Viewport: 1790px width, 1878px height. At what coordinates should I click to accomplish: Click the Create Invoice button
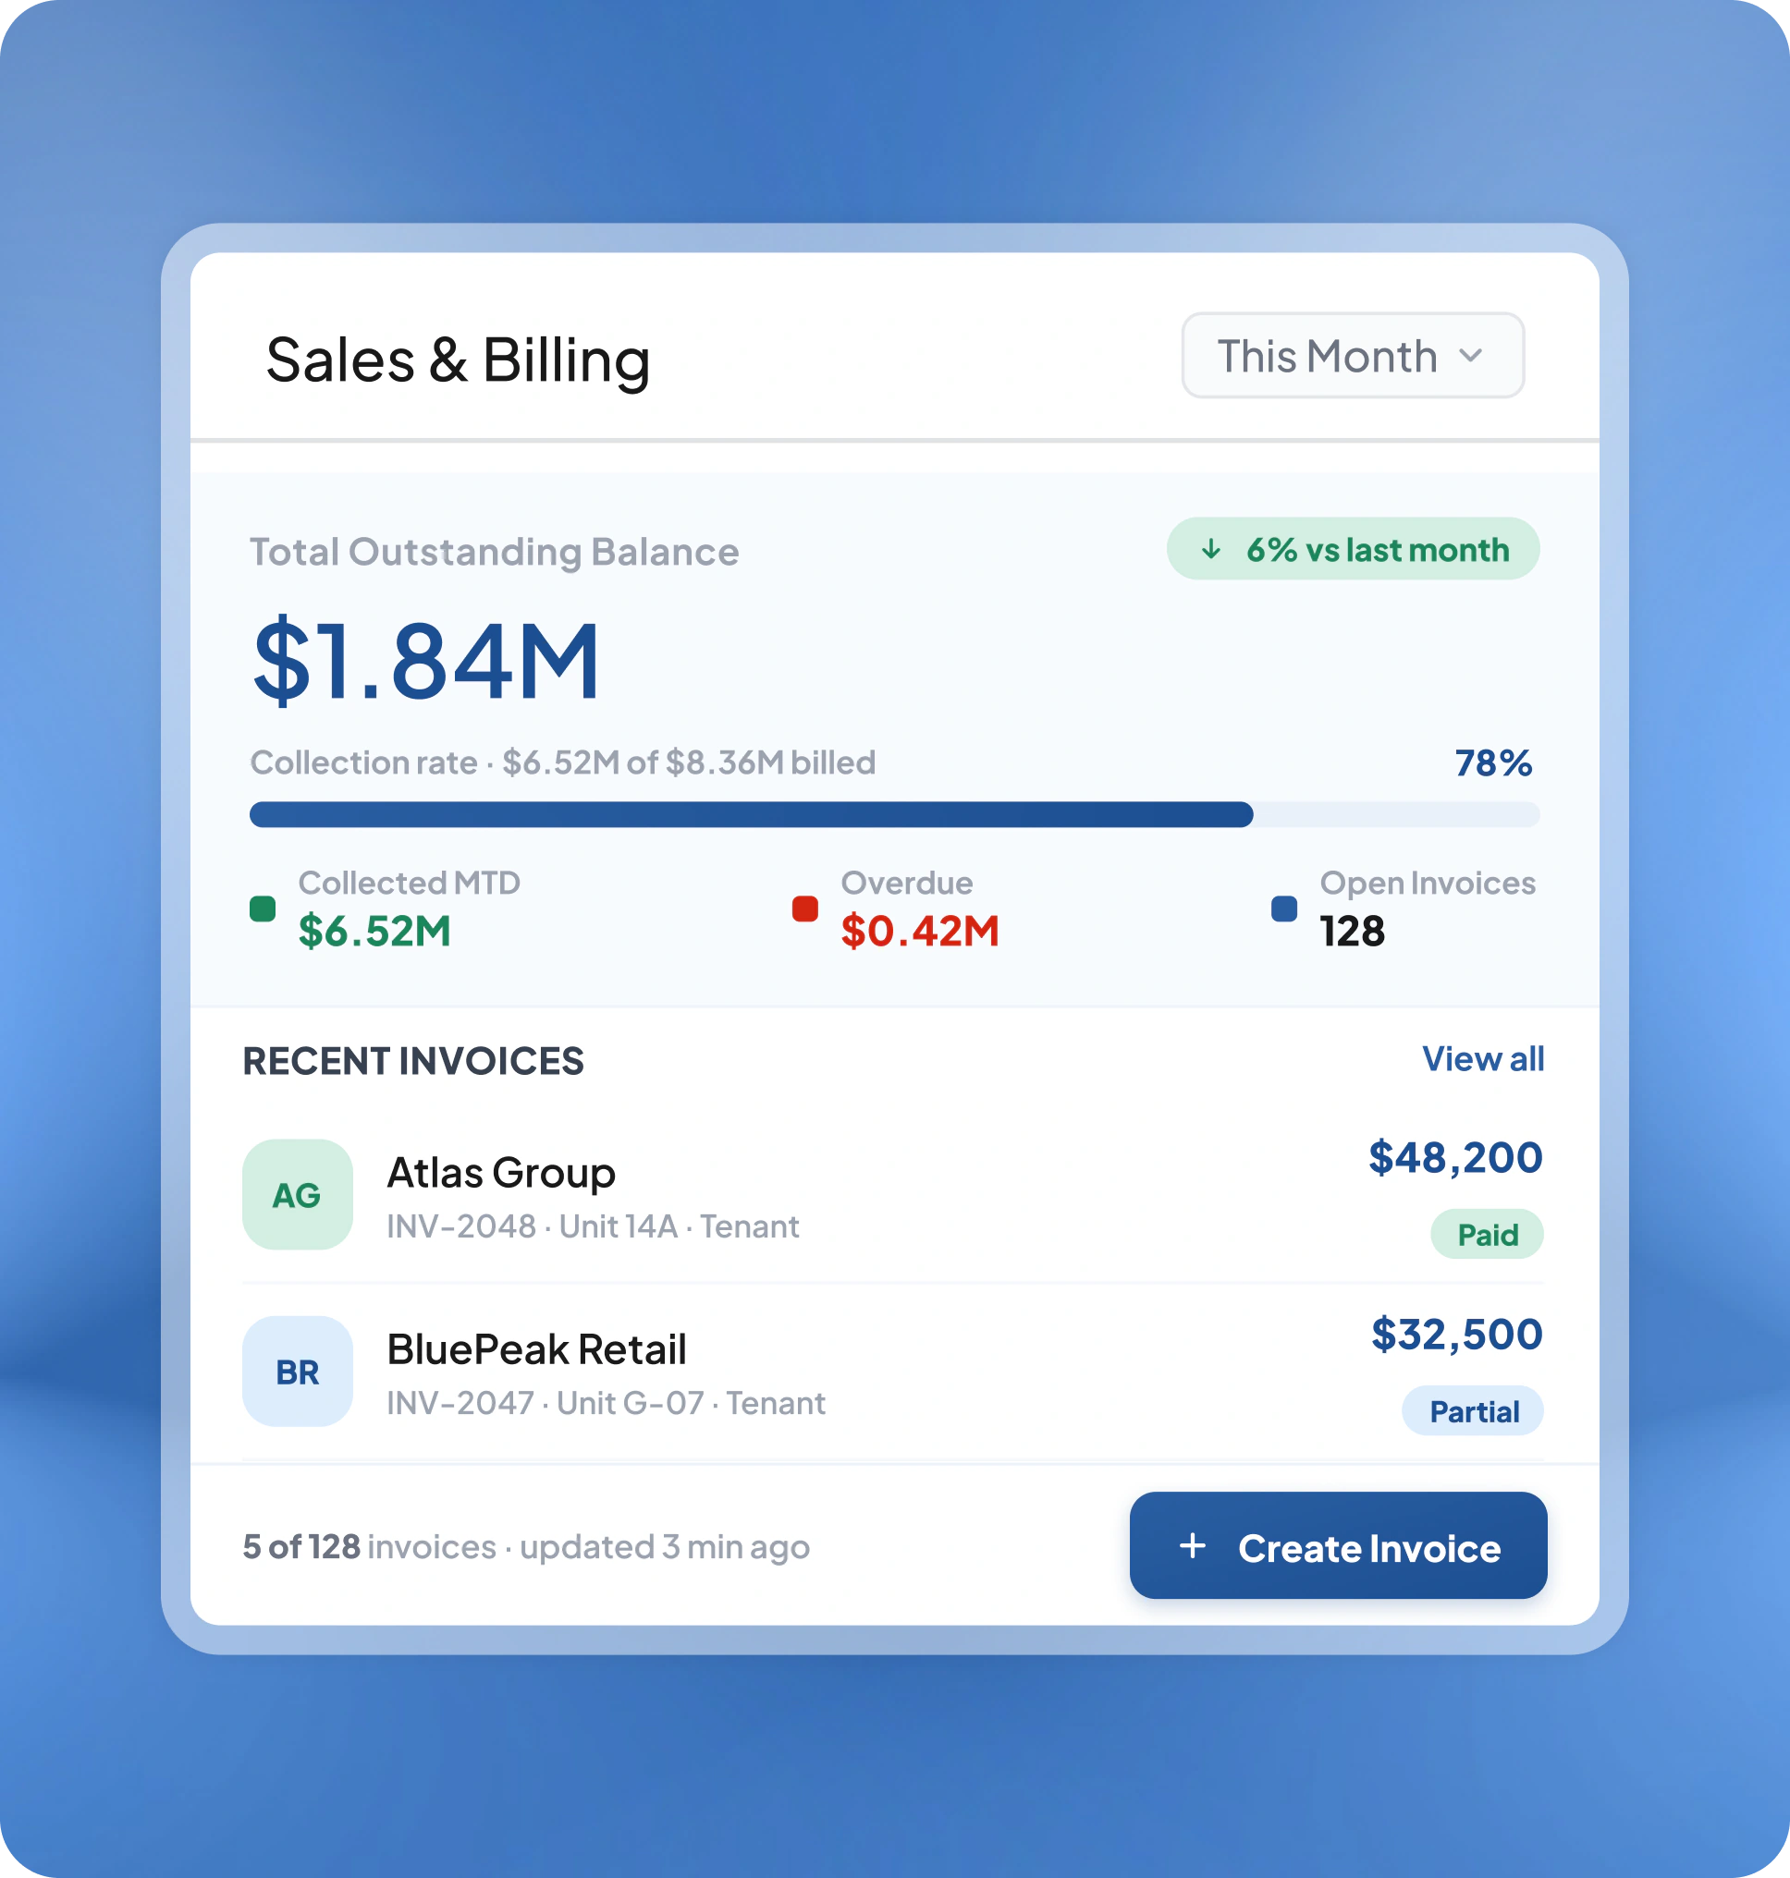pyautogui.click(x=1338, y=1546)
